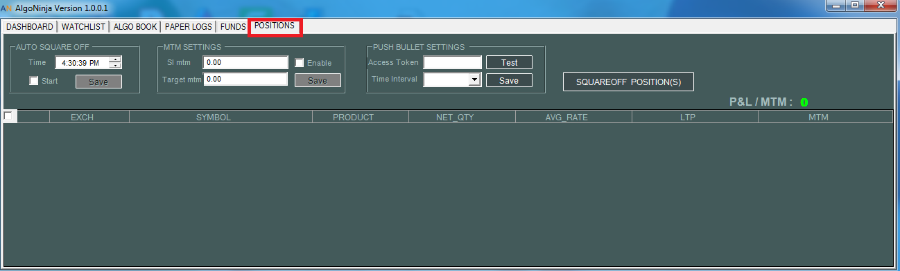Increase auto square off time with up arrow
The height and width of the screenshot is (271, 900).
pyautogui.click(x=115, y=59)
